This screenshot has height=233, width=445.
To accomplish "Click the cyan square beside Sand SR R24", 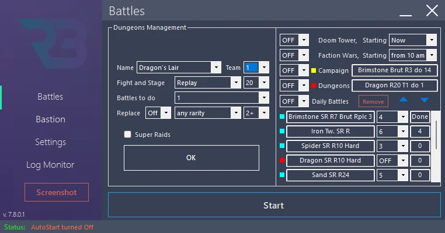I will click(282, 175).
